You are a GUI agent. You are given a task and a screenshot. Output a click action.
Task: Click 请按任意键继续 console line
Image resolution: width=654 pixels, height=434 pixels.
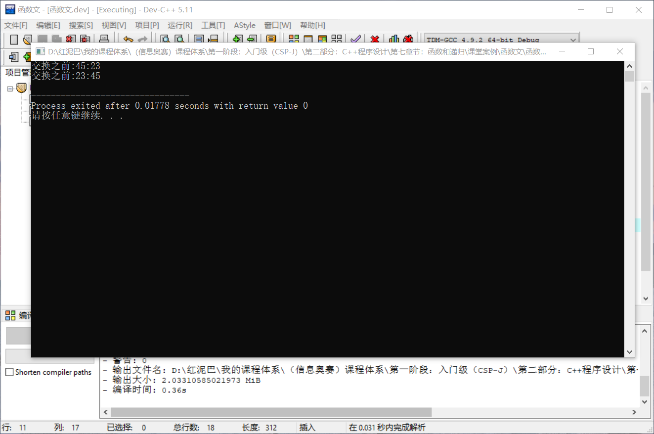[77, 116]
